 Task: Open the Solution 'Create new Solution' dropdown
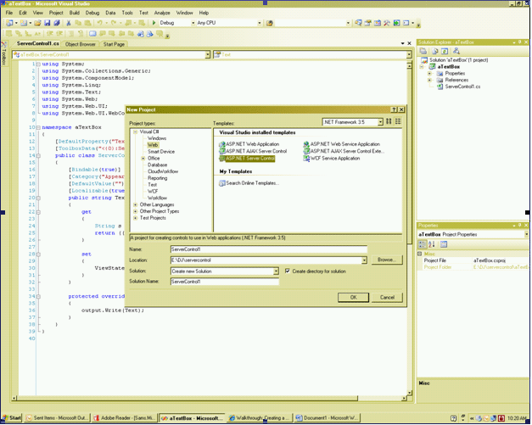pyautogui.click(x=276, y=271)
